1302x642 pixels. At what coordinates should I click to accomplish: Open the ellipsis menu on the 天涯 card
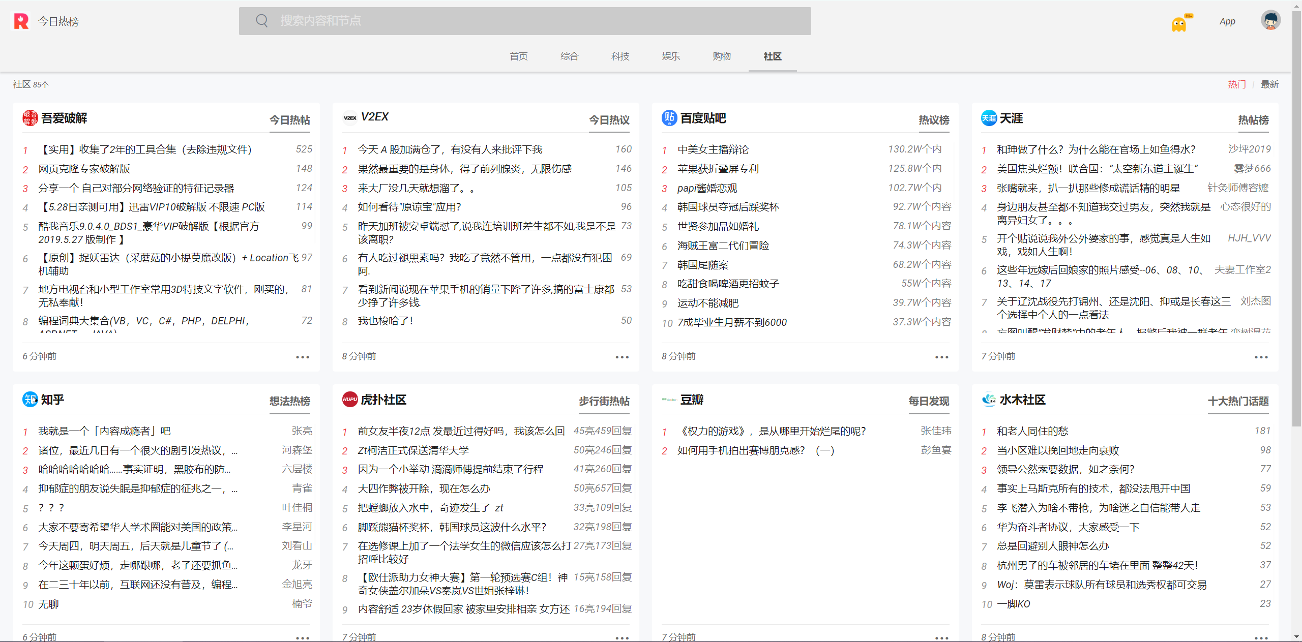(1261, 357)
